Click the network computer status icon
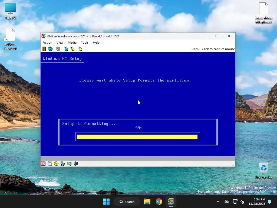Viewport: 277px width, 208px height. click(63, 164)
